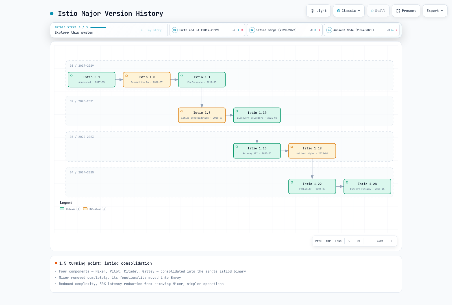Click the code icon on Istio 1.28 node
Viewport: 452px width, 305px height.
tap(347, 182)
